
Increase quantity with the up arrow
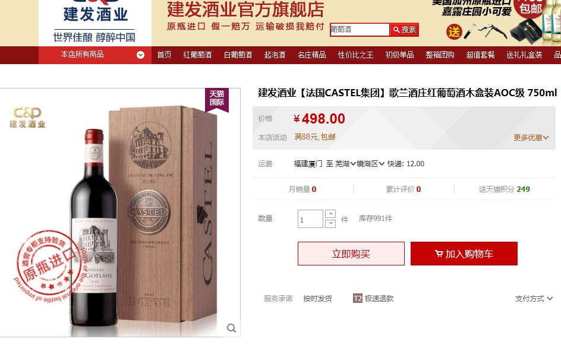pyautogui.click(x=330, y=214)
